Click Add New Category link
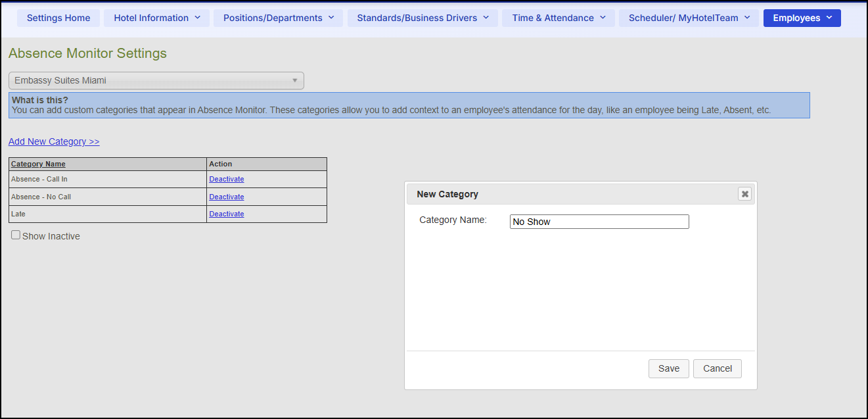The height and width of the screenshot is (419, 868). click(x=54, y=141)
